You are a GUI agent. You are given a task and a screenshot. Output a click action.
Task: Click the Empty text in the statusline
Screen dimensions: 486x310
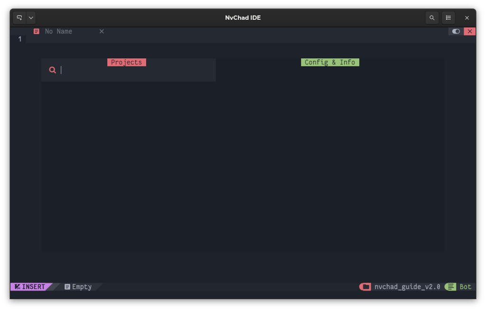82,286
